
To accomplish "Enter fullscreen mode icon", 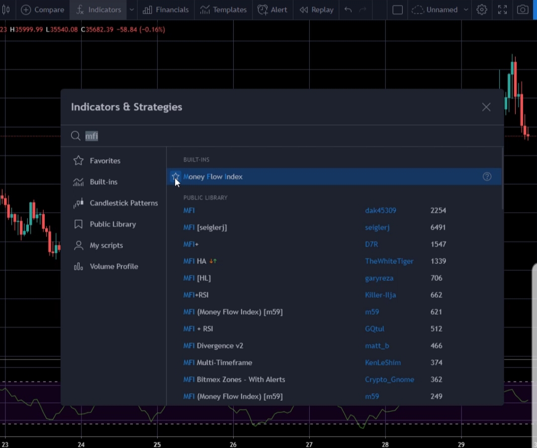I will [x=502, y=9].
